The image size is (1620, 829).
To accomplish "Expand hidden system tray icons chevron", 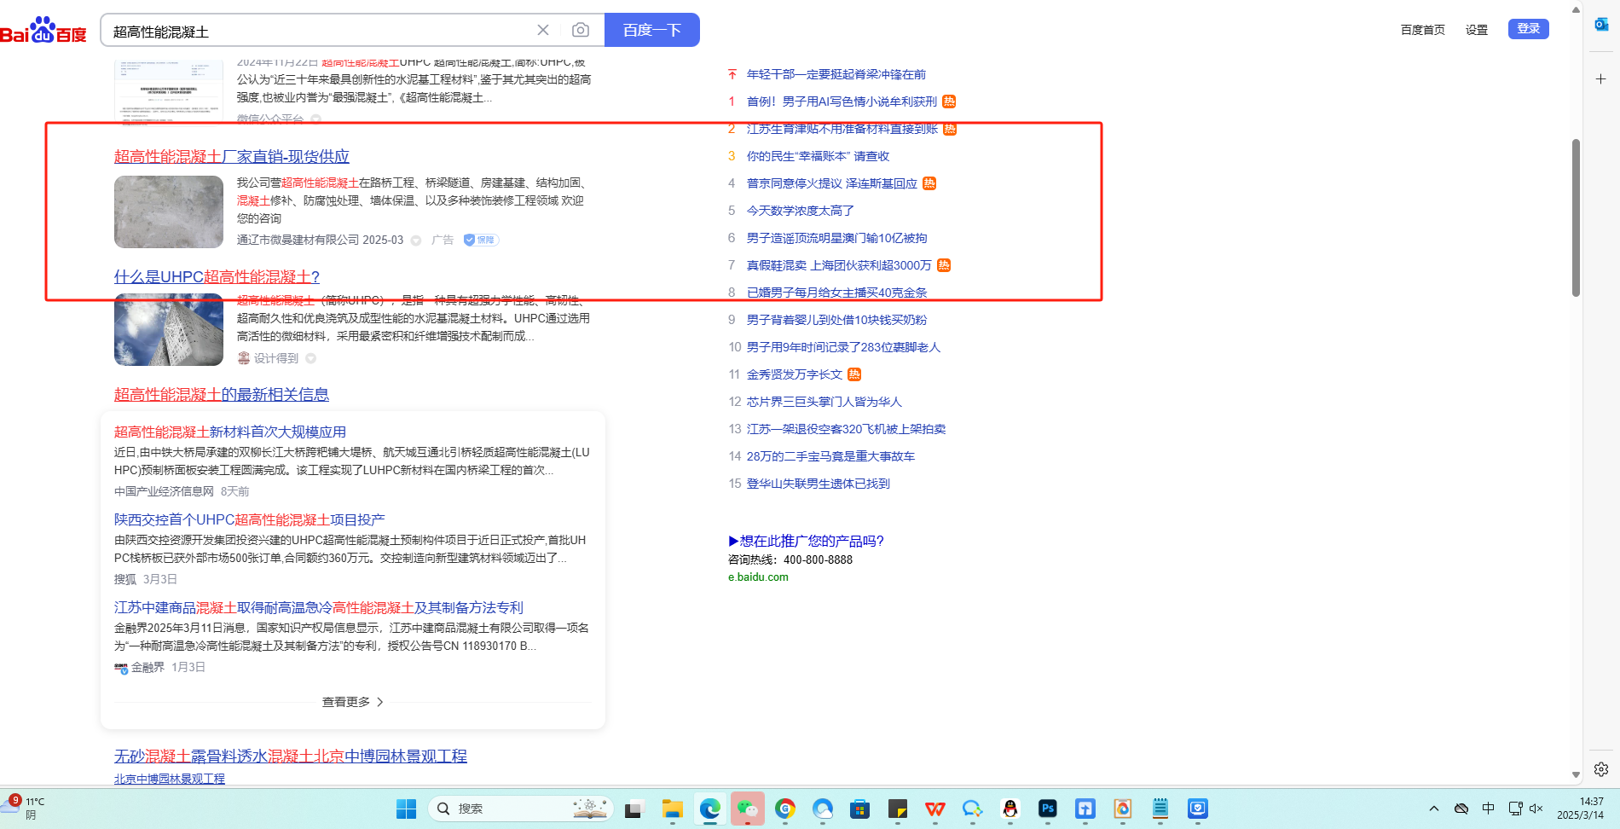I will 1434,809.
